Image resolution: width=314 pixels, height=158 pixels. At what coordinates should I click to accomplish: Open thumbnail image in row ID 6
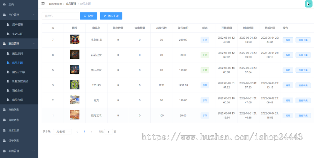pyautogui.click(x=75, y=55)
